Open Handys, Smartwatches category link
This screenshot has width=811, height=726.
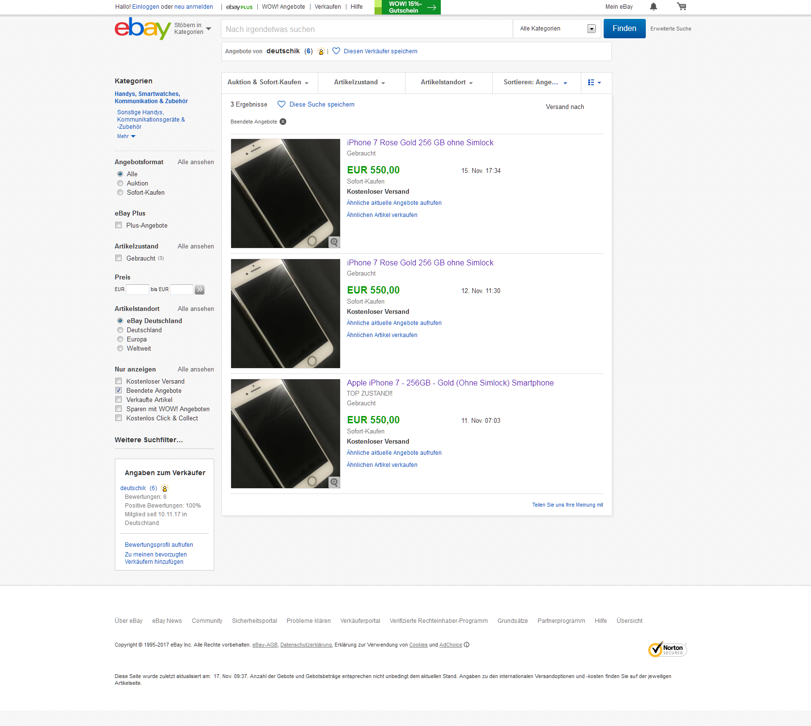pyautogui.click(x=151, y=97)
